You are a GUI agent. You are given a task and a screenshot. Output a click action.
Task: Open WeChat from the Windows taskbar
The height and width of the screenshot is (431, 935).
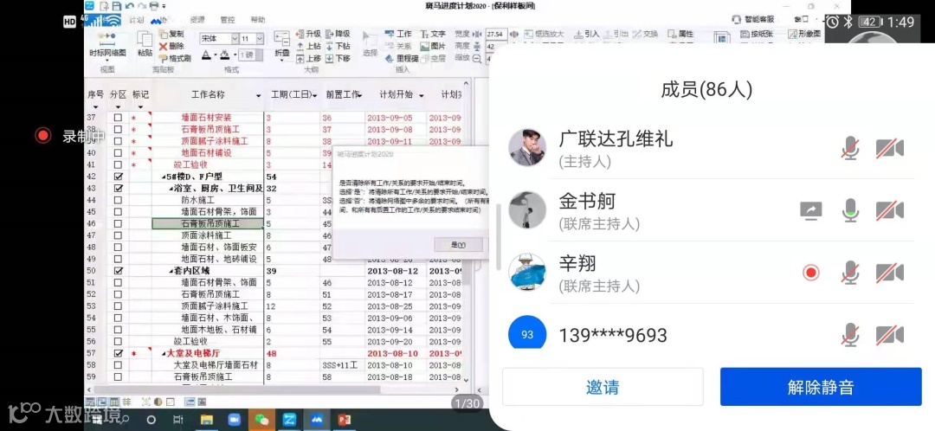pos(261,420)
